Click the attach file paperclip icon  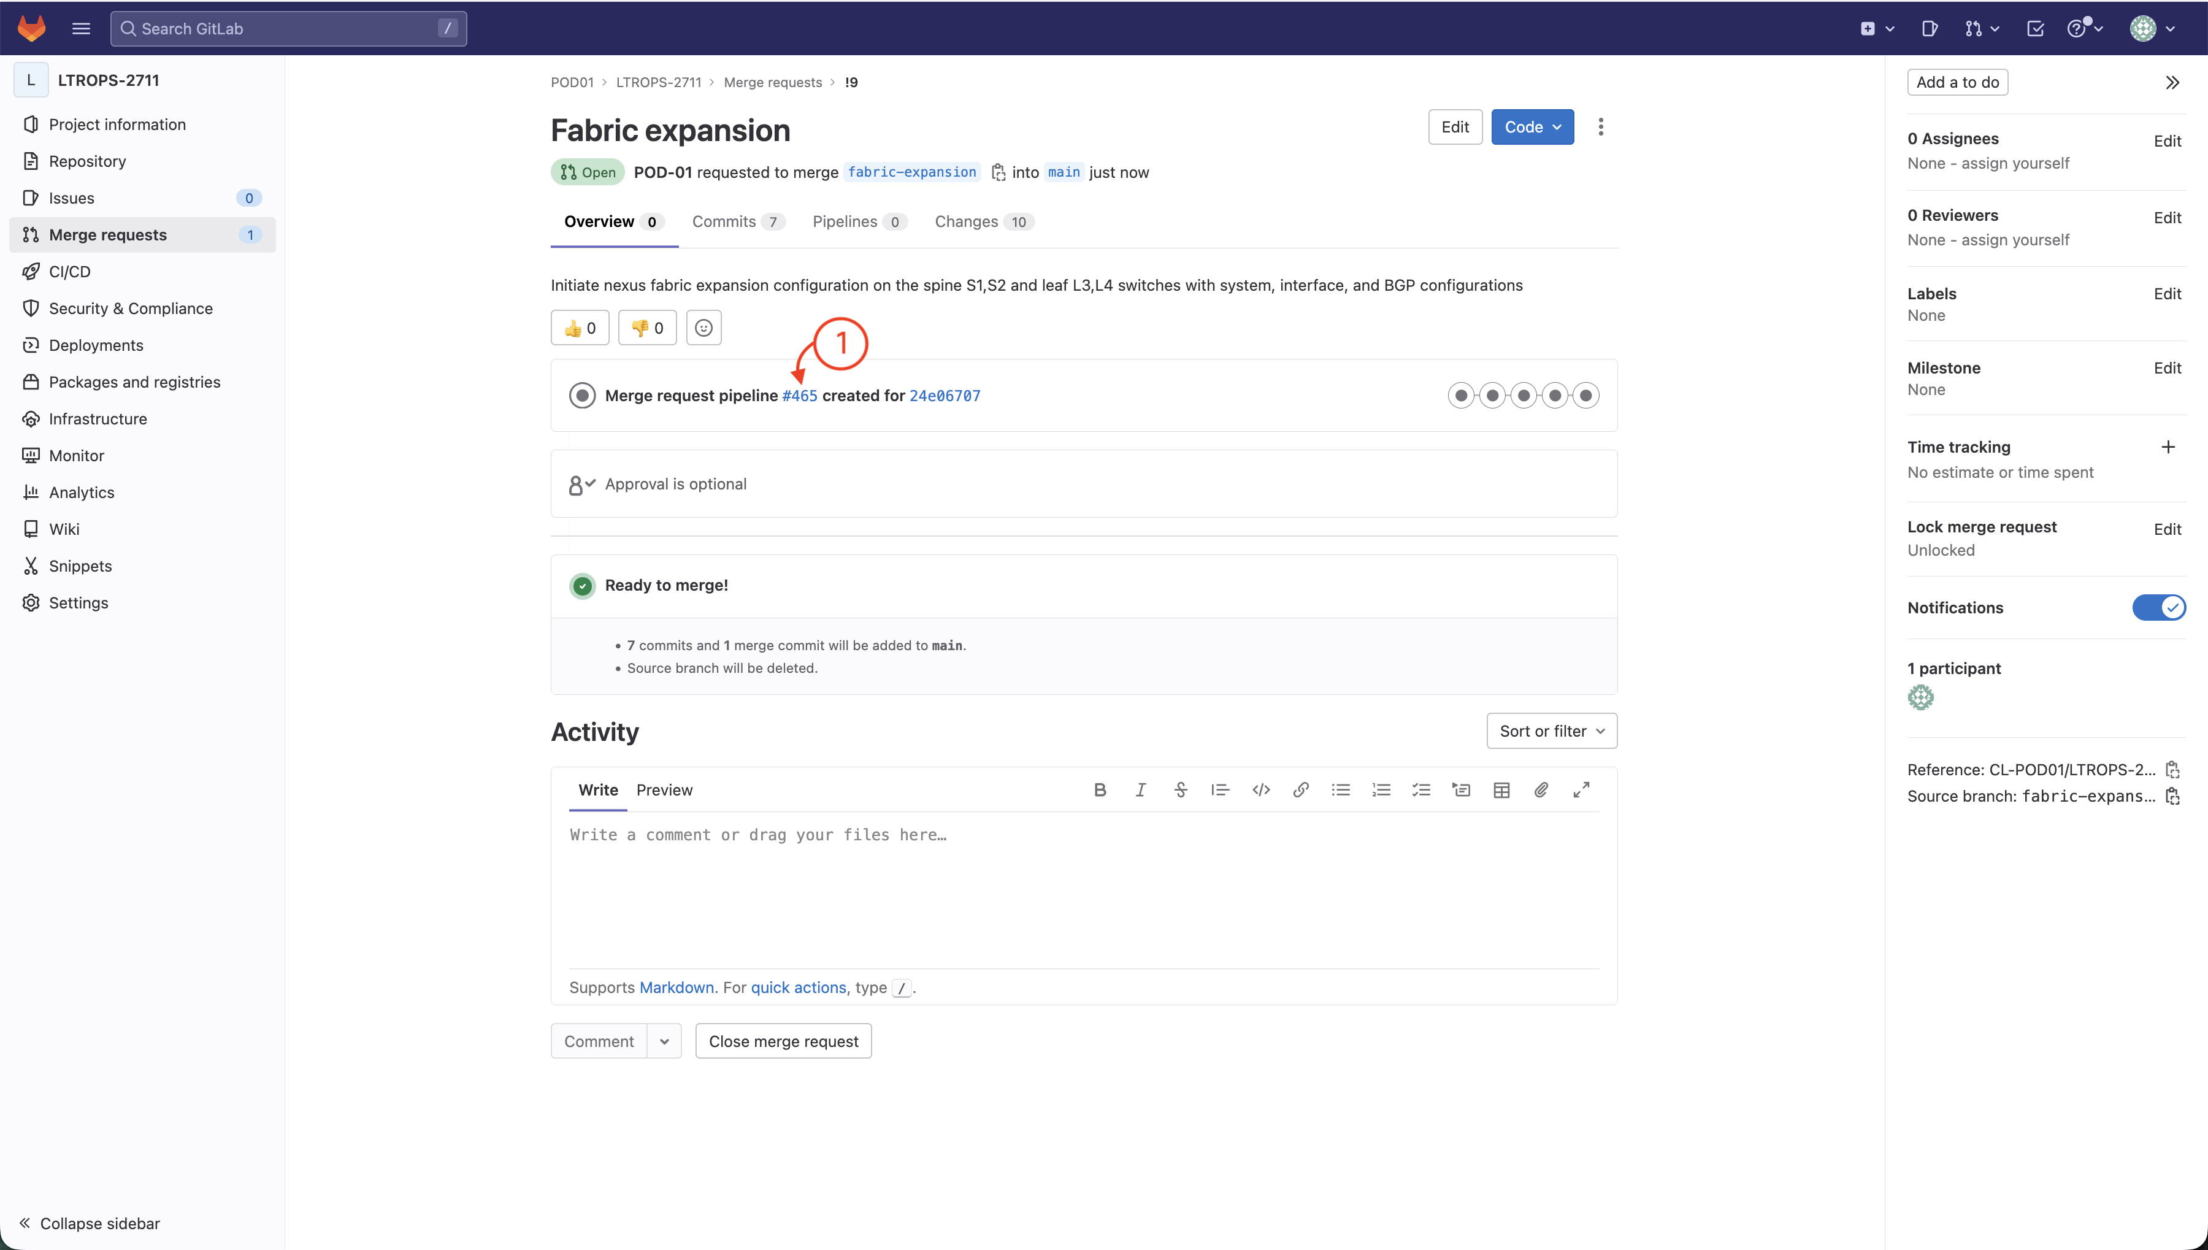point(1541,790)
